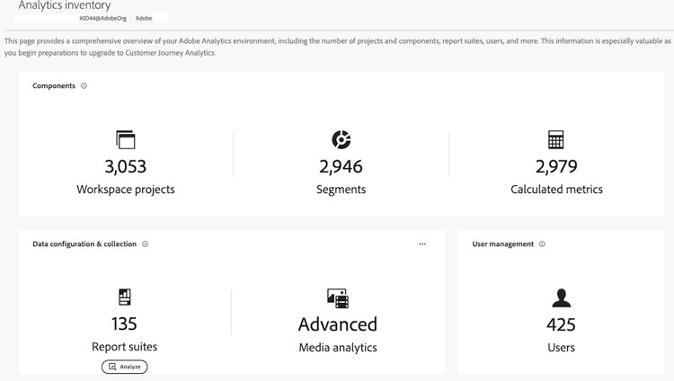Click the 2,946 Segments count
This screenshot has height=381, width=674.
341,166
